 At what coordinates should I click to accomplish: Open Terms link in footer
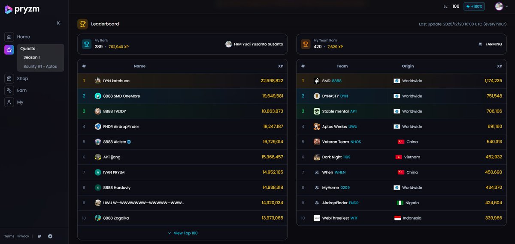coord(9,236)
